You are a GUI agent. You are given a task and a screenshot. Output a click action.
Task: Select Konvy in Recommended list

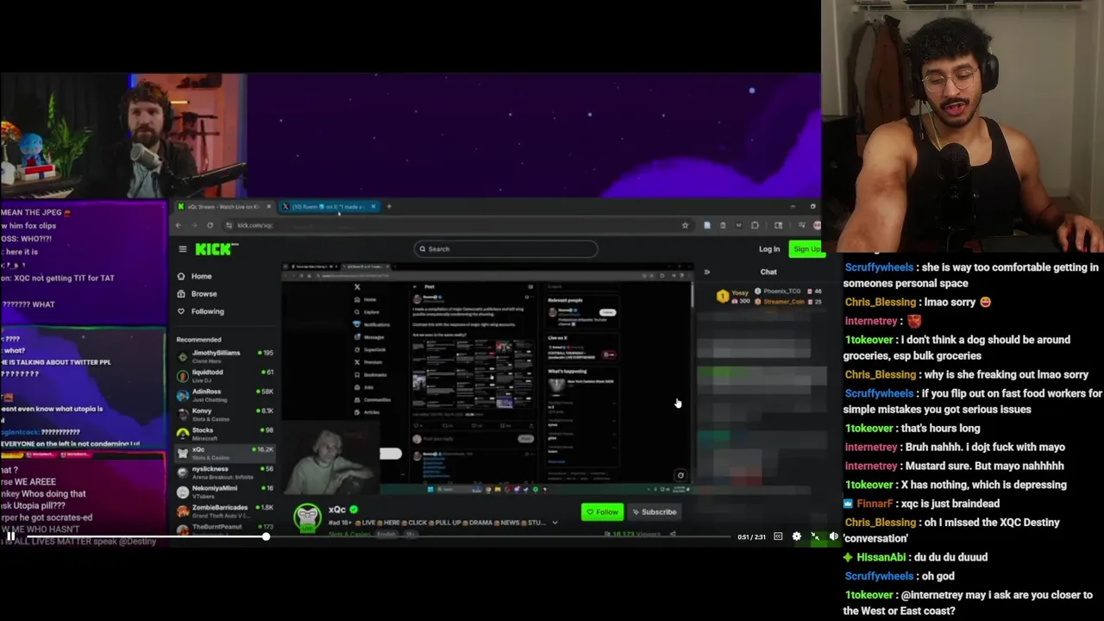point(224,413)
